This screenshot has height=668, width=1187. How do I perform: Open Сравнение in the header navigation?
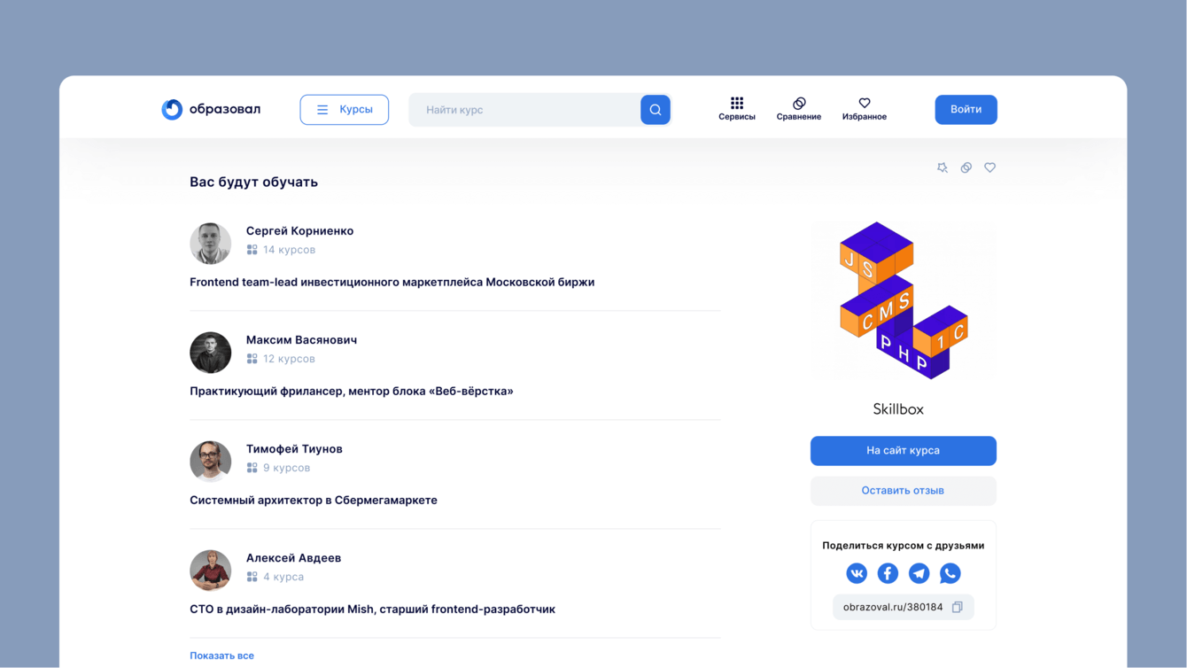click(x=799, y=109)
